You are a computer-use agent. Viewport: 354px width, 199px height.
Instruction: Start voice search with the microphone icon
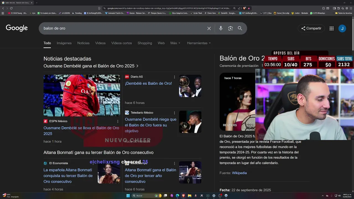pos(221,28)
